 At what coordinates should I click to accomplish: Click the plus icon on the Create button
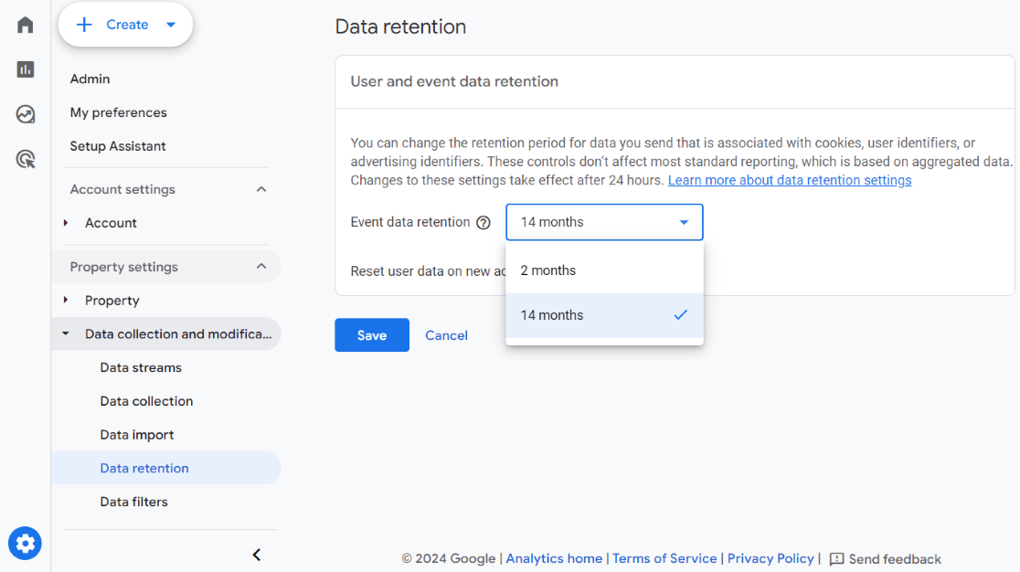[x=83, y=25]
